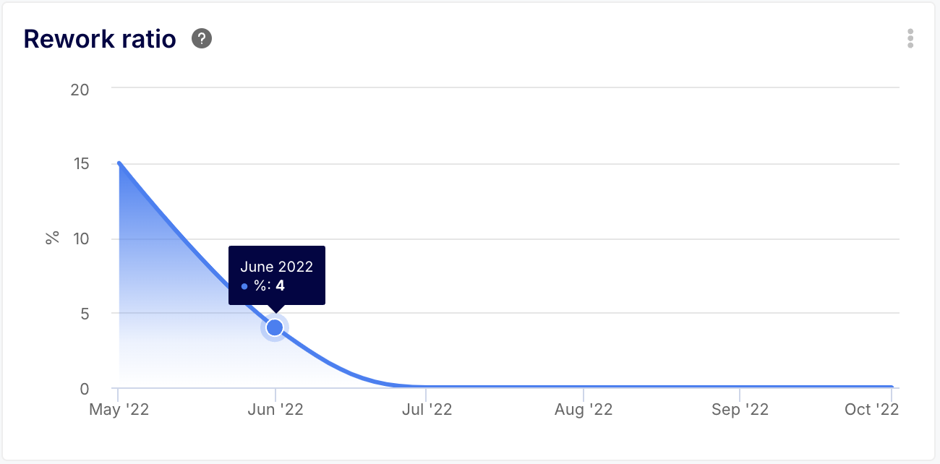
Task: Click the line's starting point at 15%
Action: (x=119, y=163)
